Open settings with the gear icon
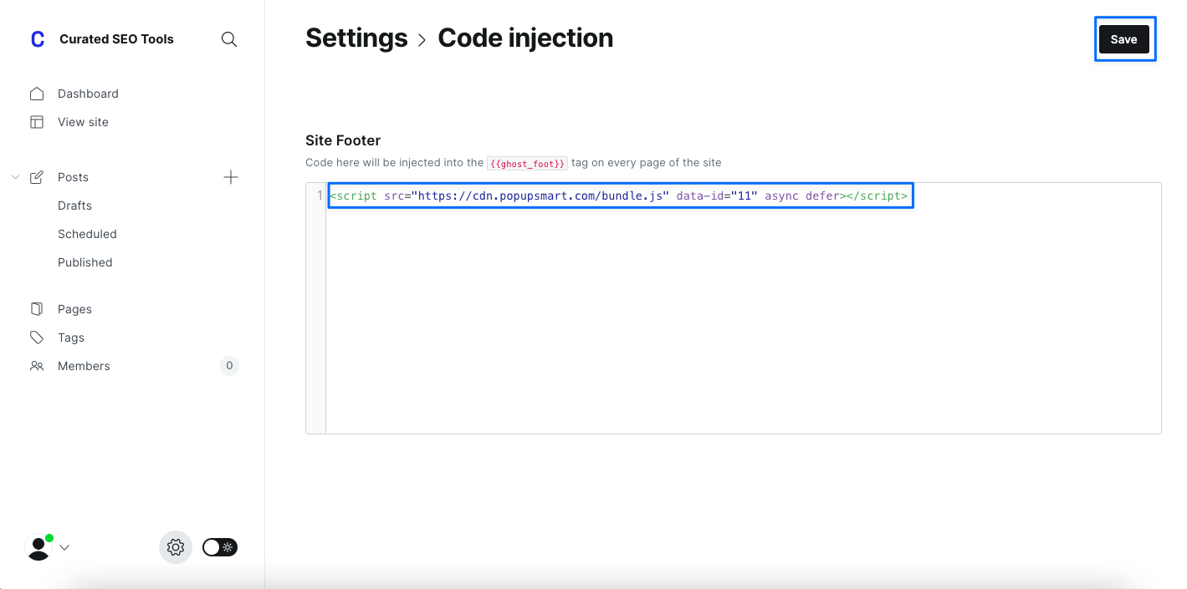Screen dimensions: 1187x589 point(176,547)
